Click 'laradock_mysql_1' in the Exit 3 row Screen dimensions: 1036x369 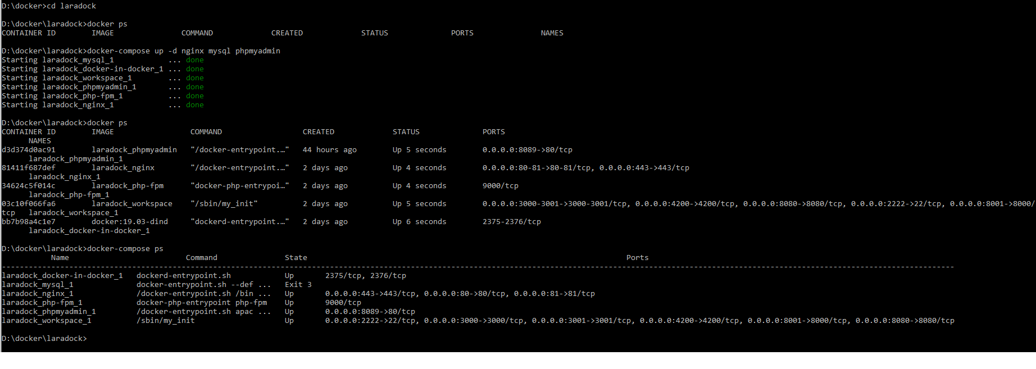coord(38,285)
